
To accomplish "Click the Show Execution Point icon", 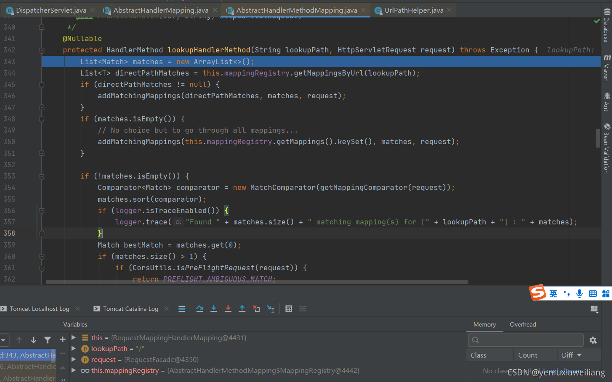I will point(182,309).
